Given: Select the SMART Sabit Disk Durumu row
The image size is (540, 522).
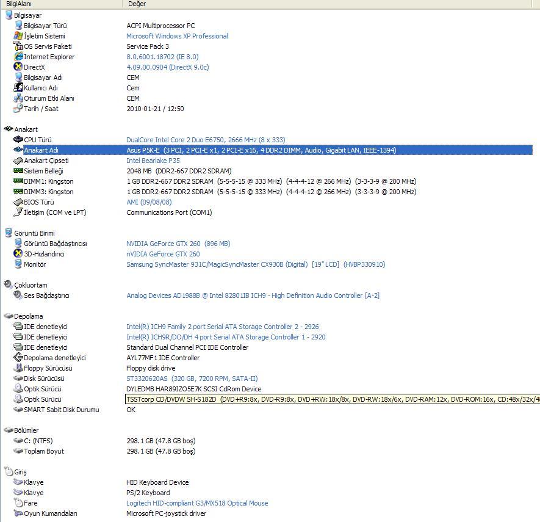Looking at the screenshot, I should pyautogui.click(x=61, y=410).
